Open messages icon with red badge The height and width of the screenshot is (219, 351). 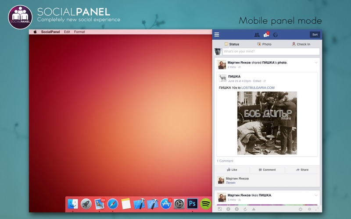tap(266, 35)
